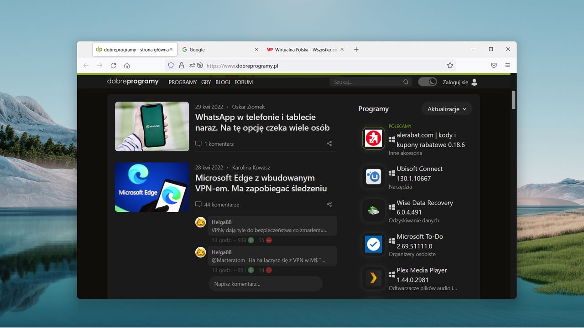Viewport: 584px width, 328px height.
Task: Click Helga88's avatar on the "VPNy dają" comment
Action: pyautogui.click(x=201, y=222)
